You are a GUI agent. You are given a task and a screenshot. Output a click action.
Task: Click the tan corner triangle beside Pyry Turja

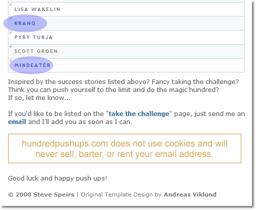(x=10, y=32)
